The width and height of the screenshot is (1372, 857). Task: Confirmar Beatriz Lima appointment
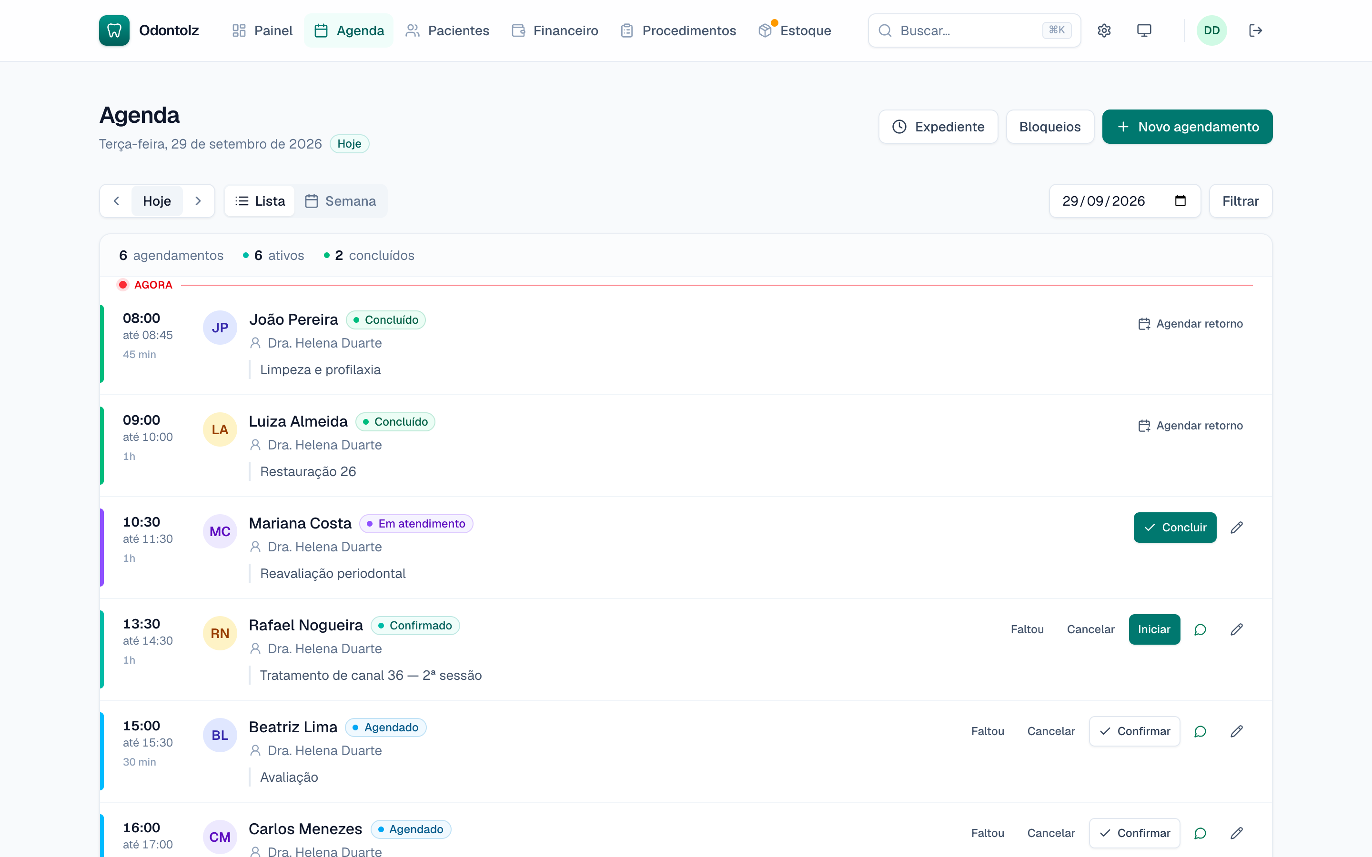(1134, 732)
